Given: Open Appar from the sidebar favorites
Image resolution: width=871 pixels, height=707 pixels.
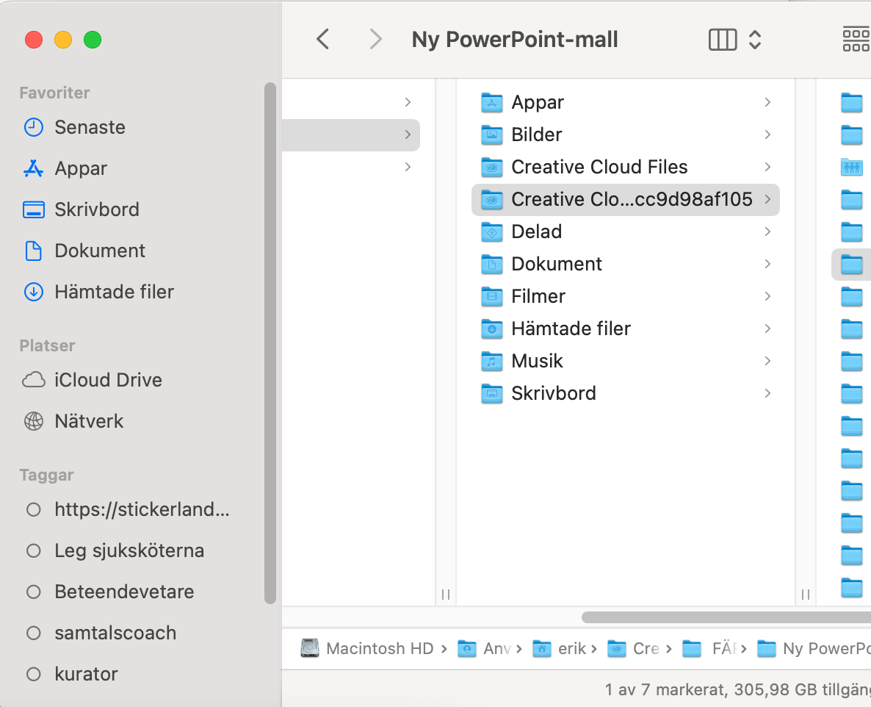Looking at the screenshot, I should point(80,168).
